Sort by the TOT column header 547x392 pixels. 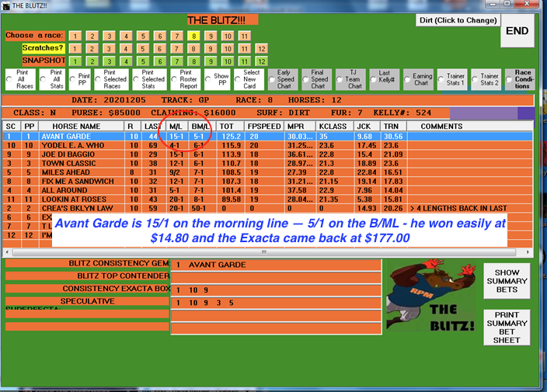tap(230, 126)
